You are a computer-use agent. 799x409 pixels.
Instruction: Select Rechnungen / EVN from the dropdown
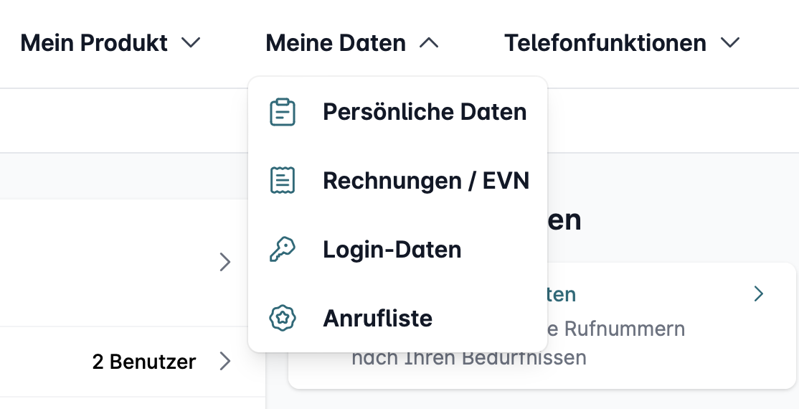(426, 181)
